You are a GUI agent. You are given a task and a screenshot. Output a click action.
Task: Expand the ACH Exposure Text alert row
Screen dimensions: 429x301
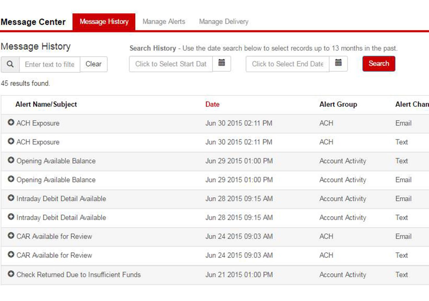[11, 141]
